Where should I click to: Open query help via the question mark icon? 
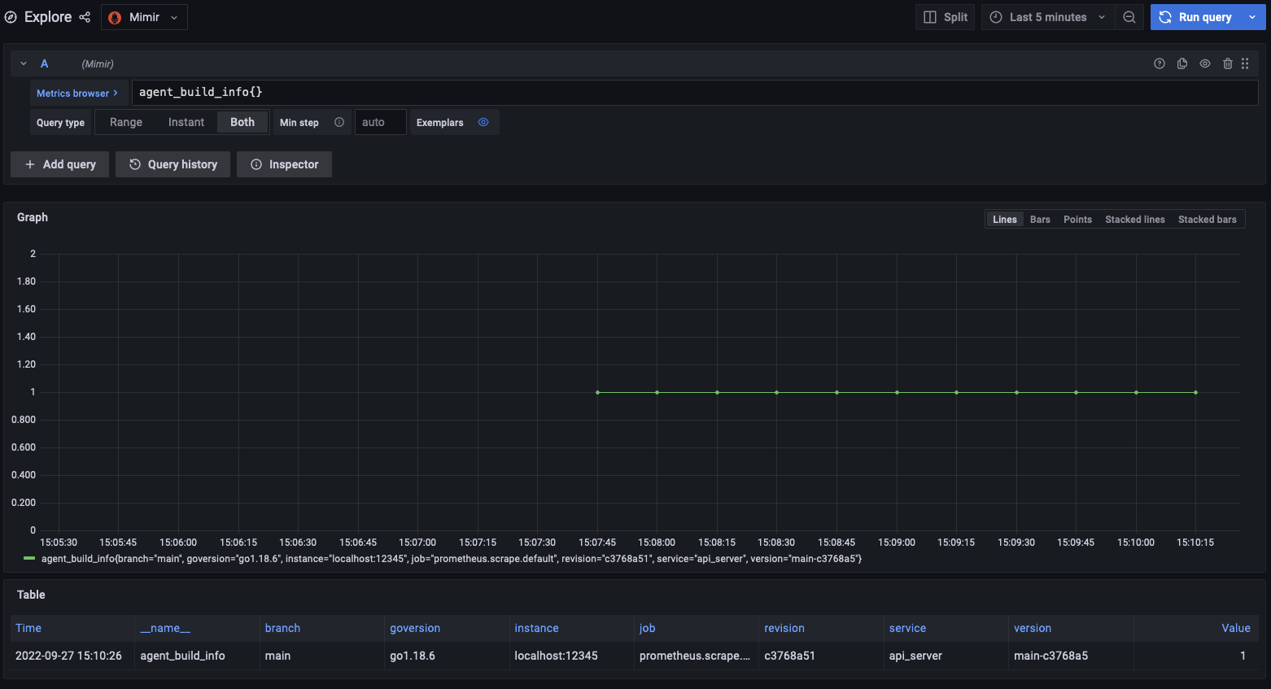click(1159, 63)
